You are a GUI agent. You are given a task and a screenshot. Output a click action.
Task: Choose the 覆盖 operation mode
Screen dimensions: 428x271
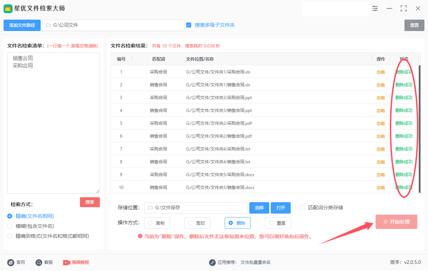click(x=278, y=223)
